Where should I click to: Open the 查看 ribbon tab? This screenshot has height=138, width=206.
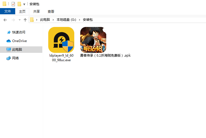tap(51, 11)
